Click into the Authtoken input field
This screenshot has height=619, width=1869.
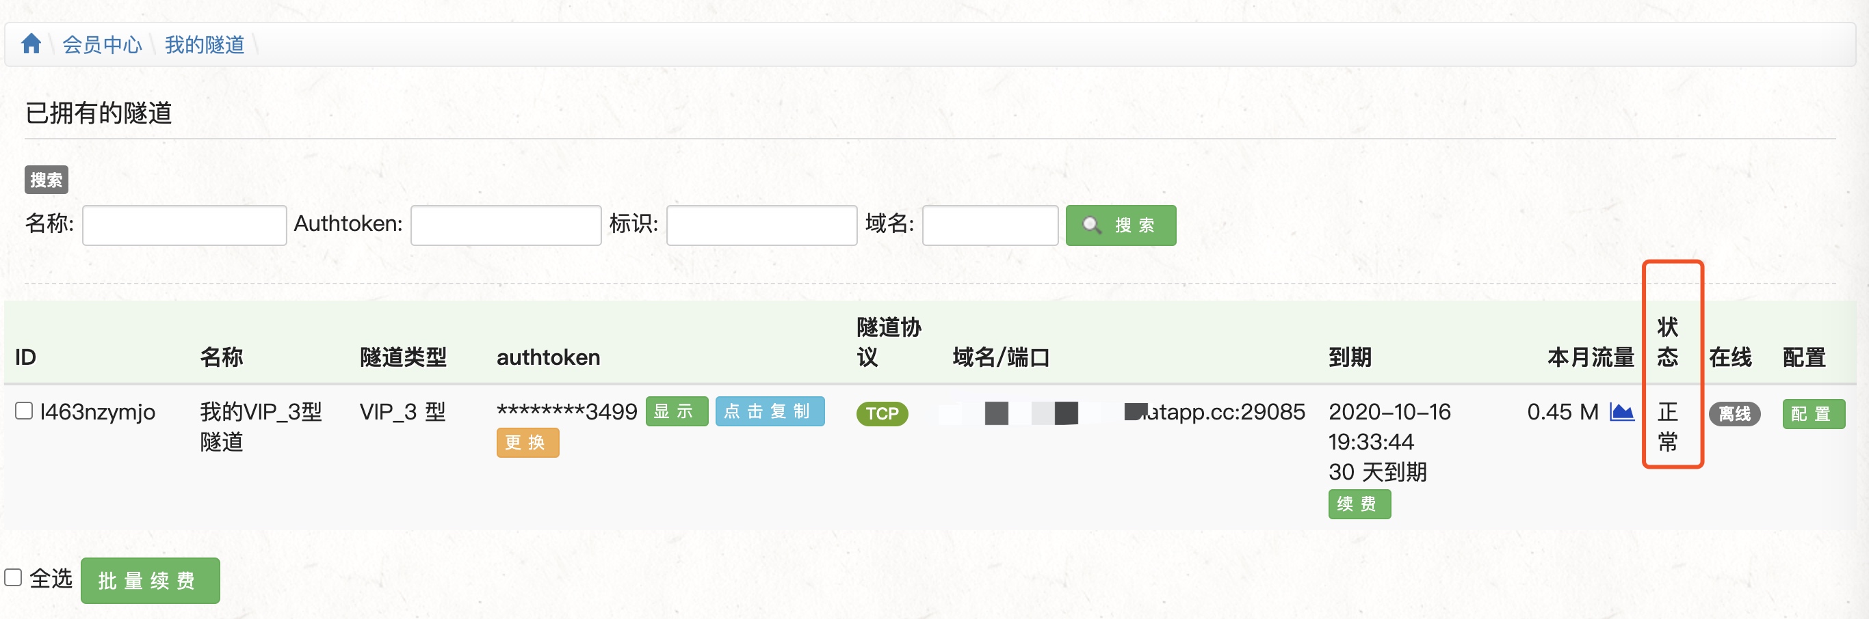pyautogui.click(x=506, y=225)
